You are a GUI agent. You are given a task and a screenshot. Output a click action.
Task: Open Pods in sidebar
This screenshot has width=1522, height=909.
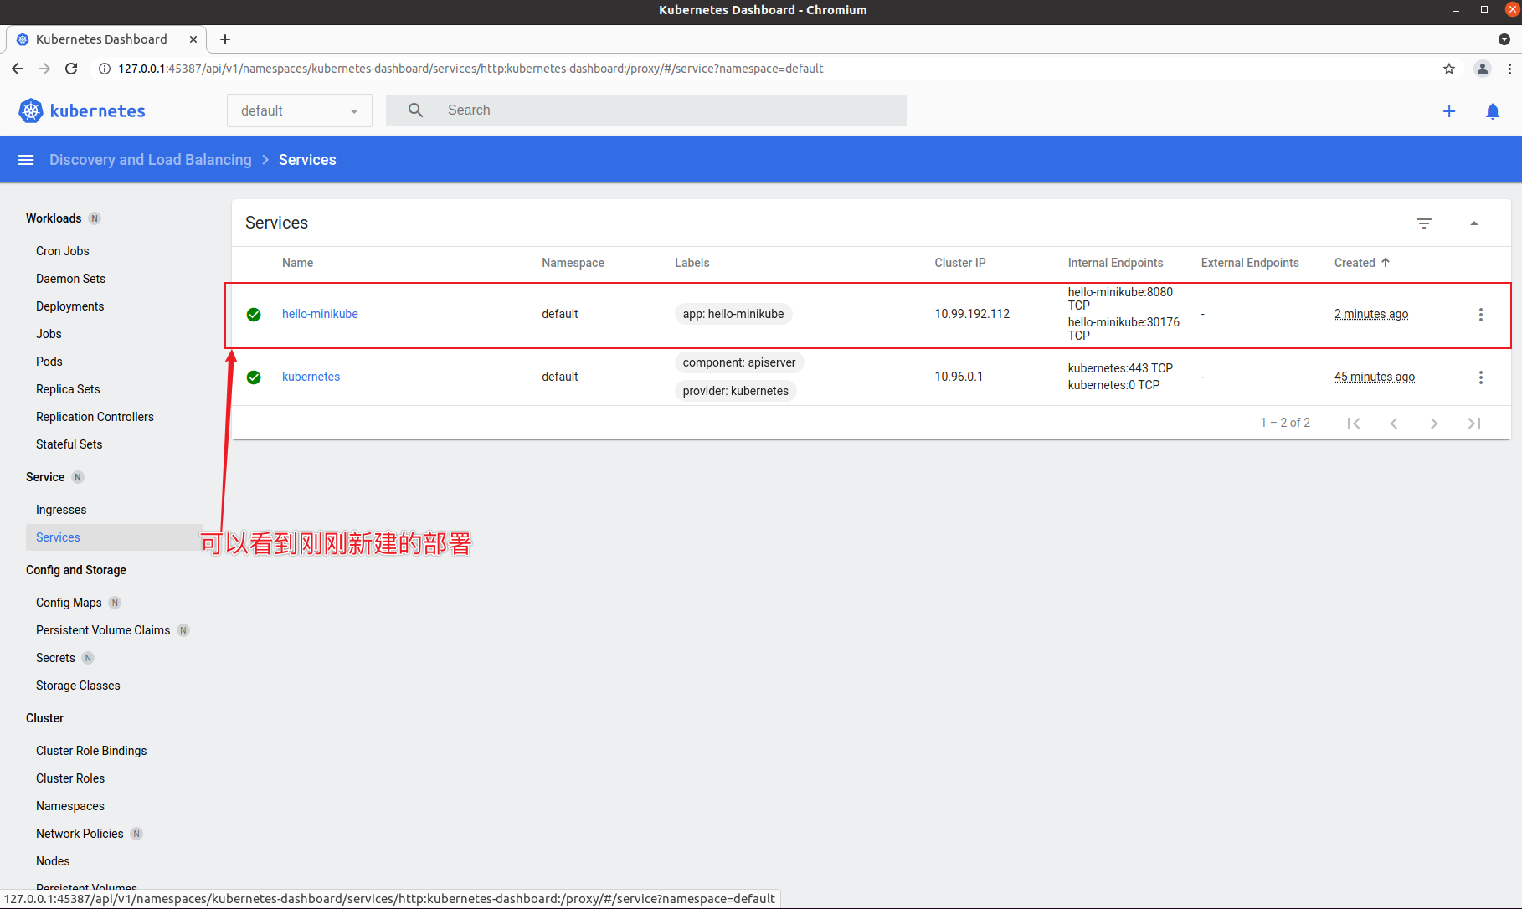[49, 362]
